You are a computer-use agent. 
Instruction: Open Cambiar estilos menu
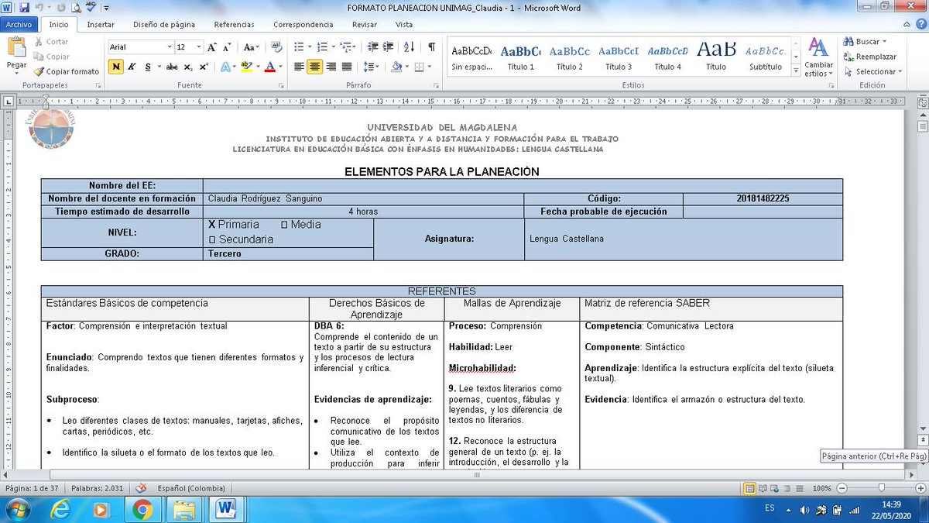click(818, 57)
